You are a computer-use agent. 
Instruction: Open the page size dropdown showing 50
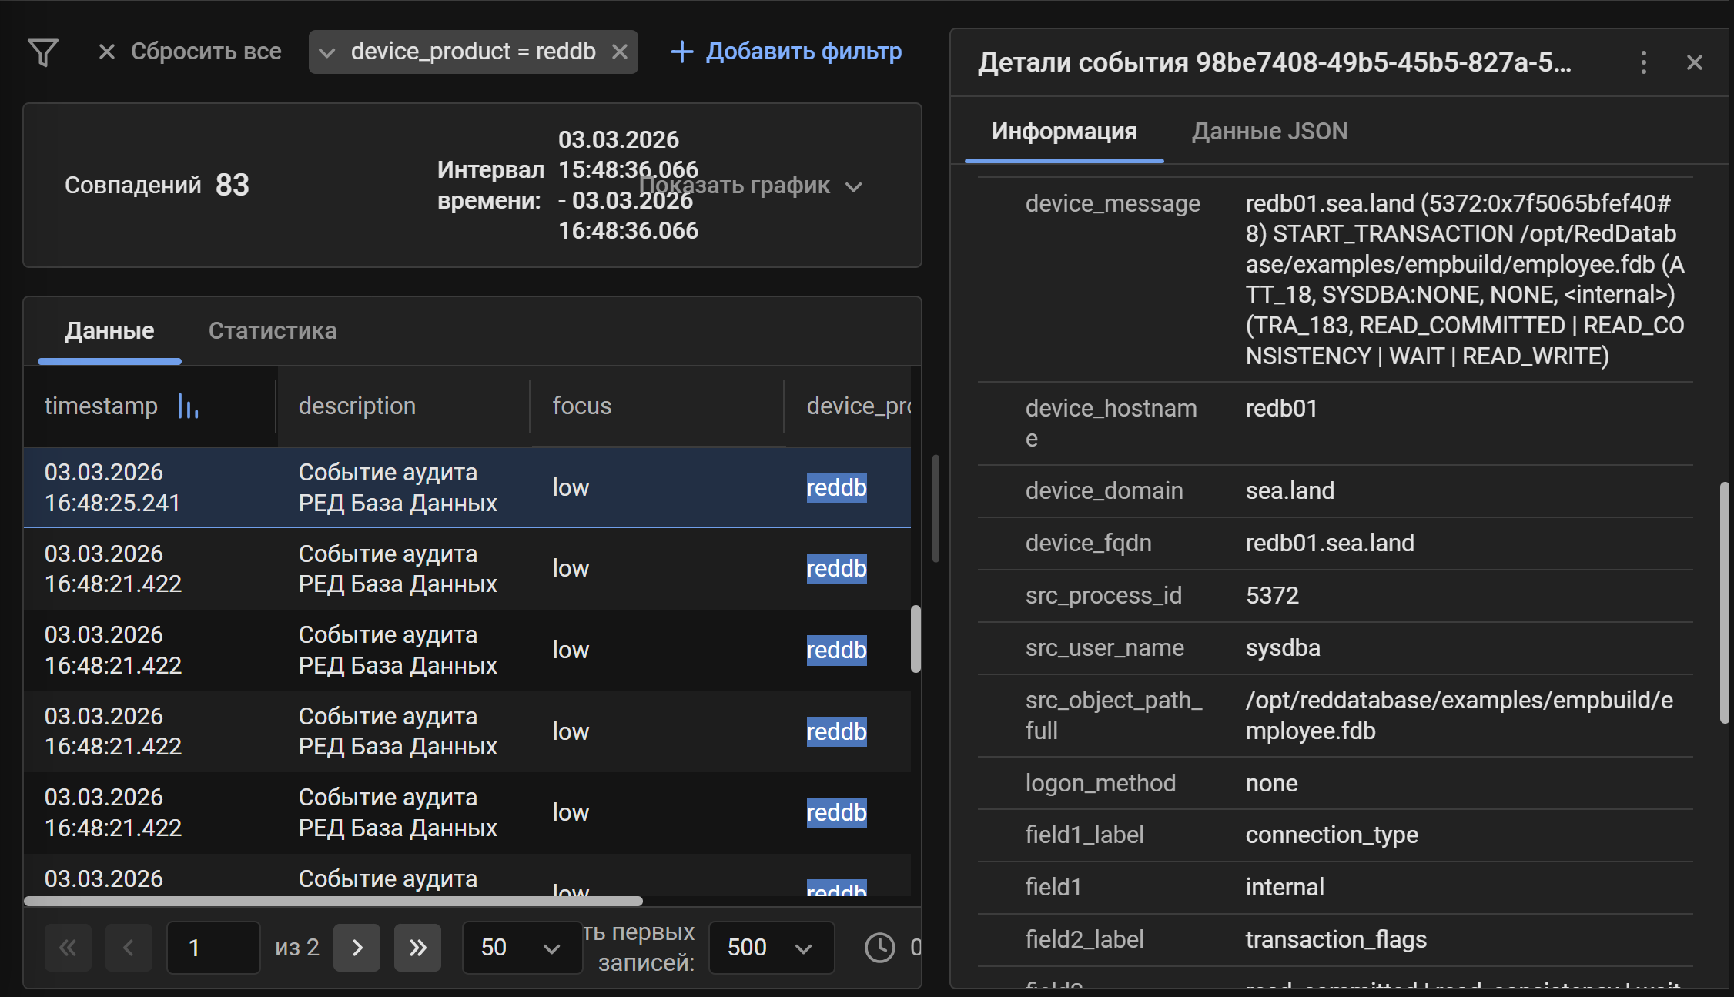(x=521, y=948)
